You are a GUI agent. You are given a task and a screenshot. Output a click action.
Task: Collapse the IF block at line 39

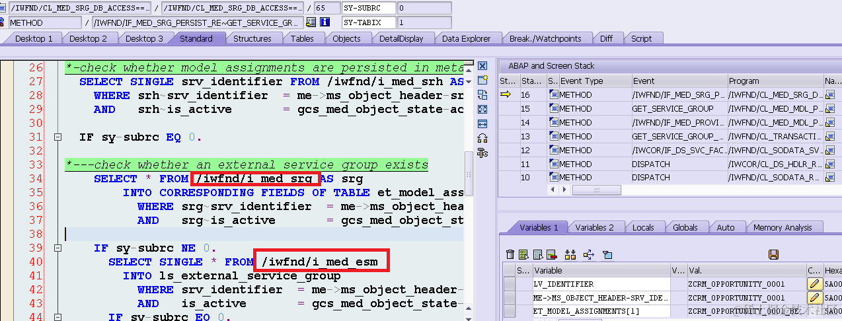pos(58,248)
